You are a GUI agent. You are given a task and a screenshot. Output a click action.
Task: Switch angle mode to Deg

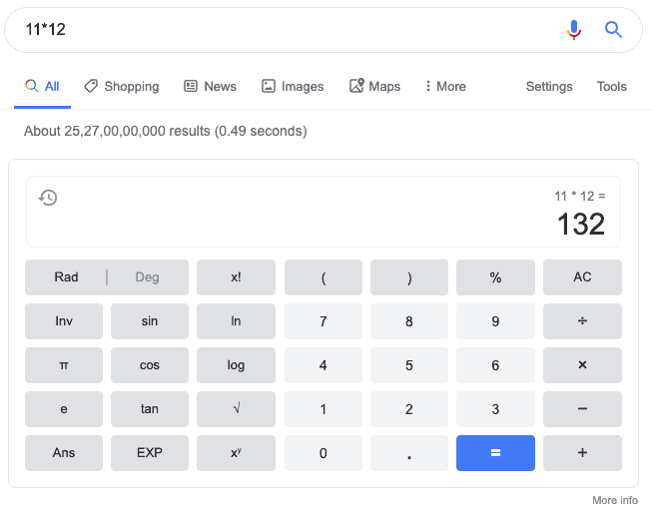(x=147, y=276)
